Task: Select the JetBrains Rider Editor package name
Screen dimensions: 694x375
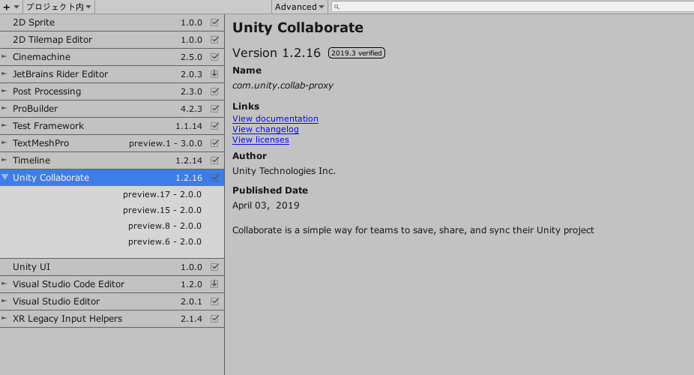Action: (60, 74)
